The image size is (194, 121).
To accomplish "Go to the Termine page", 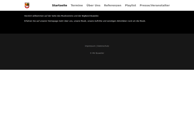I will click(77, 5).
